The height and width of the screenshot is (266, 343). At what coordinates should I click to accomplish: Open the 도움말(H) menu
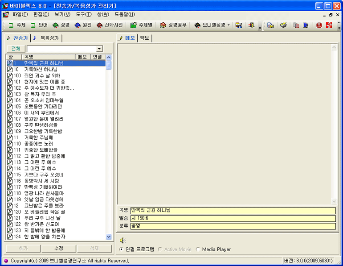pos(125,15)
